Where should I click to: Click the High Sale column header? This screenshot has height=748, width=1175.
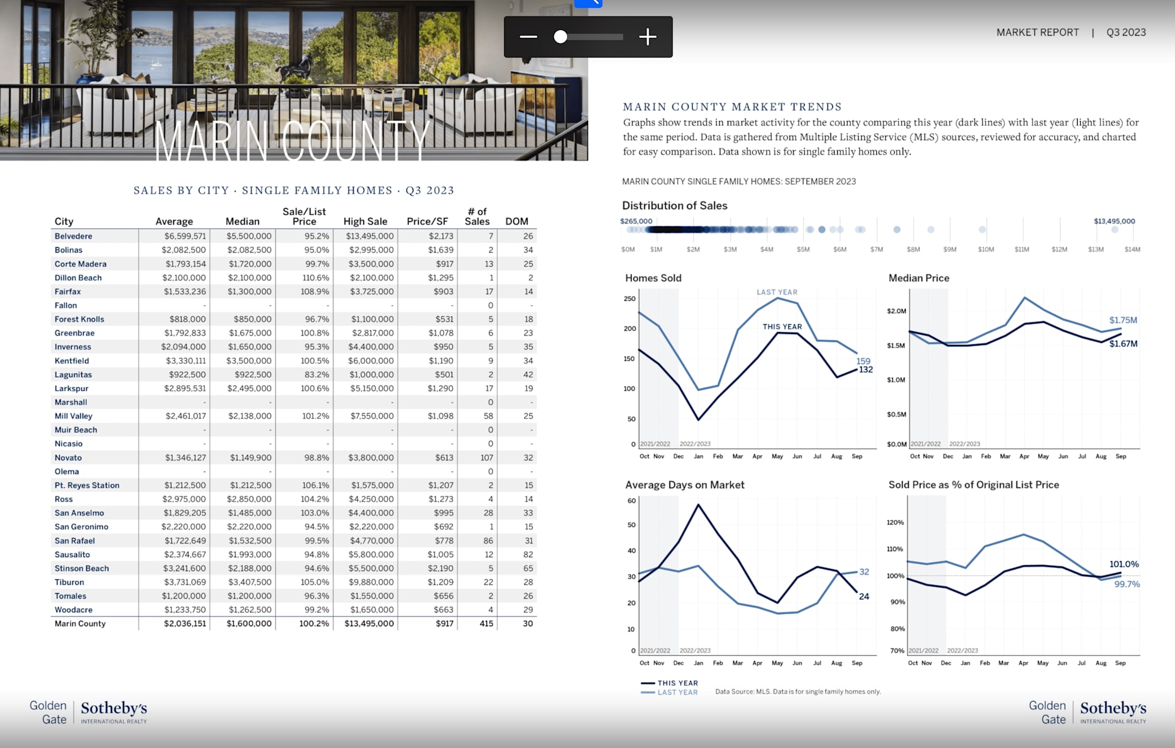[x=365, y=221]
